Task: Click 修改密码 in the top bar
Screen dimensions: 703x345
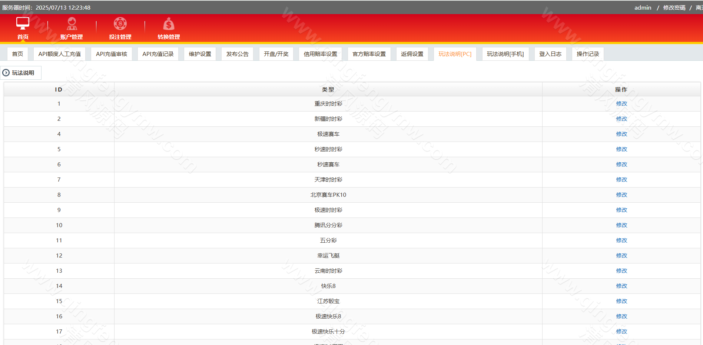Action: [674, 8]
